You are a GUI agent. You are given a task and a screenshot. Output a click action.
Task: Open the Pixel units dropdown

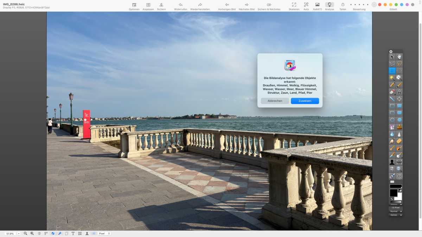[104, 233]
